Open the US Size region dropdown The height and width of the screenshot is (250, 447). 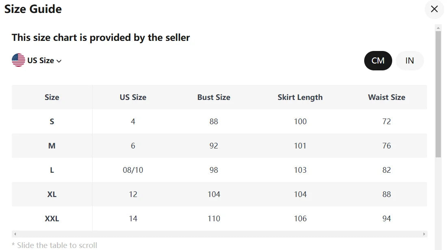coord(41,60)
